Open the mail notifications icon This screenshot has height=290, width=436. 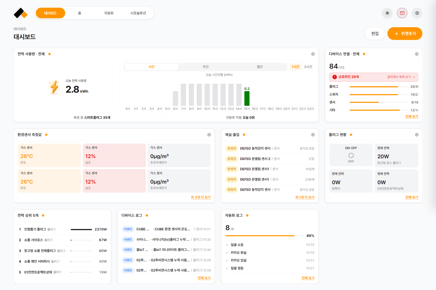pyautogui.click(x=402, y=13)
